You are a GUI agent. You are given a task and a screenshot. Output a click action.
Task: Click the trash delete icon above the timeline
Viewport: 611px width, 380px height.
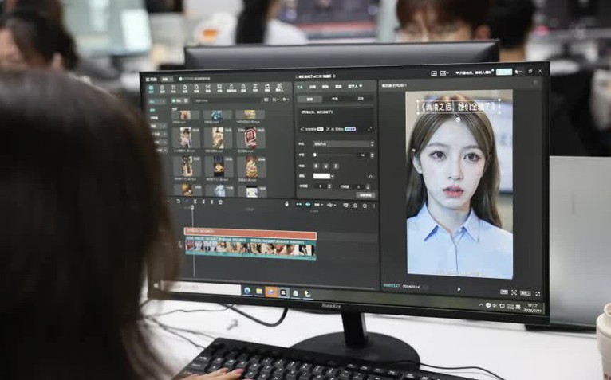coord(220,202)
